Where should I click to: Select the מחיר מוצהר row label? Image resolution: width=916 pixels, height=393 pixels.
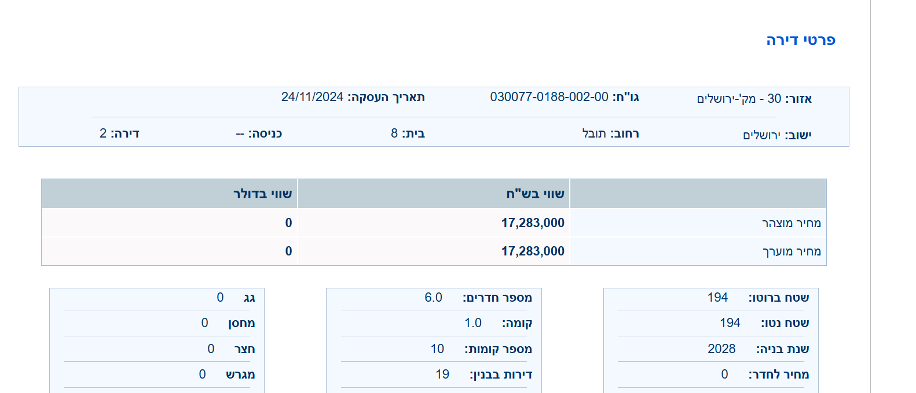pyautogui.click(x=791, y=223)
